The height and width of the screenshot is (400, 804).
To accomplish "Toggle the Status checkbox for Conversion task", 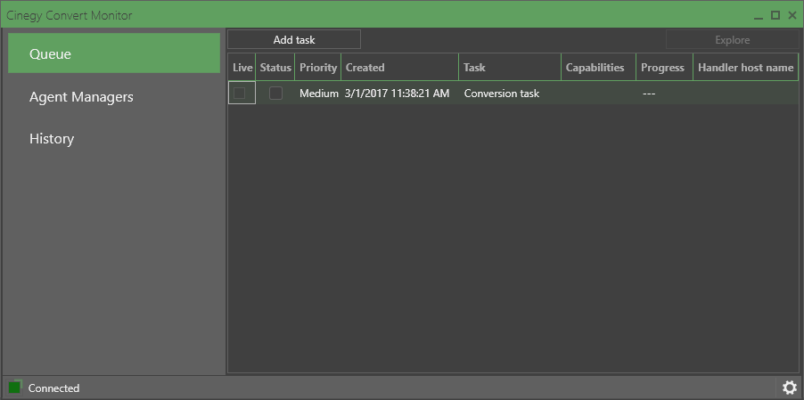I will click(x=275, y=93).
